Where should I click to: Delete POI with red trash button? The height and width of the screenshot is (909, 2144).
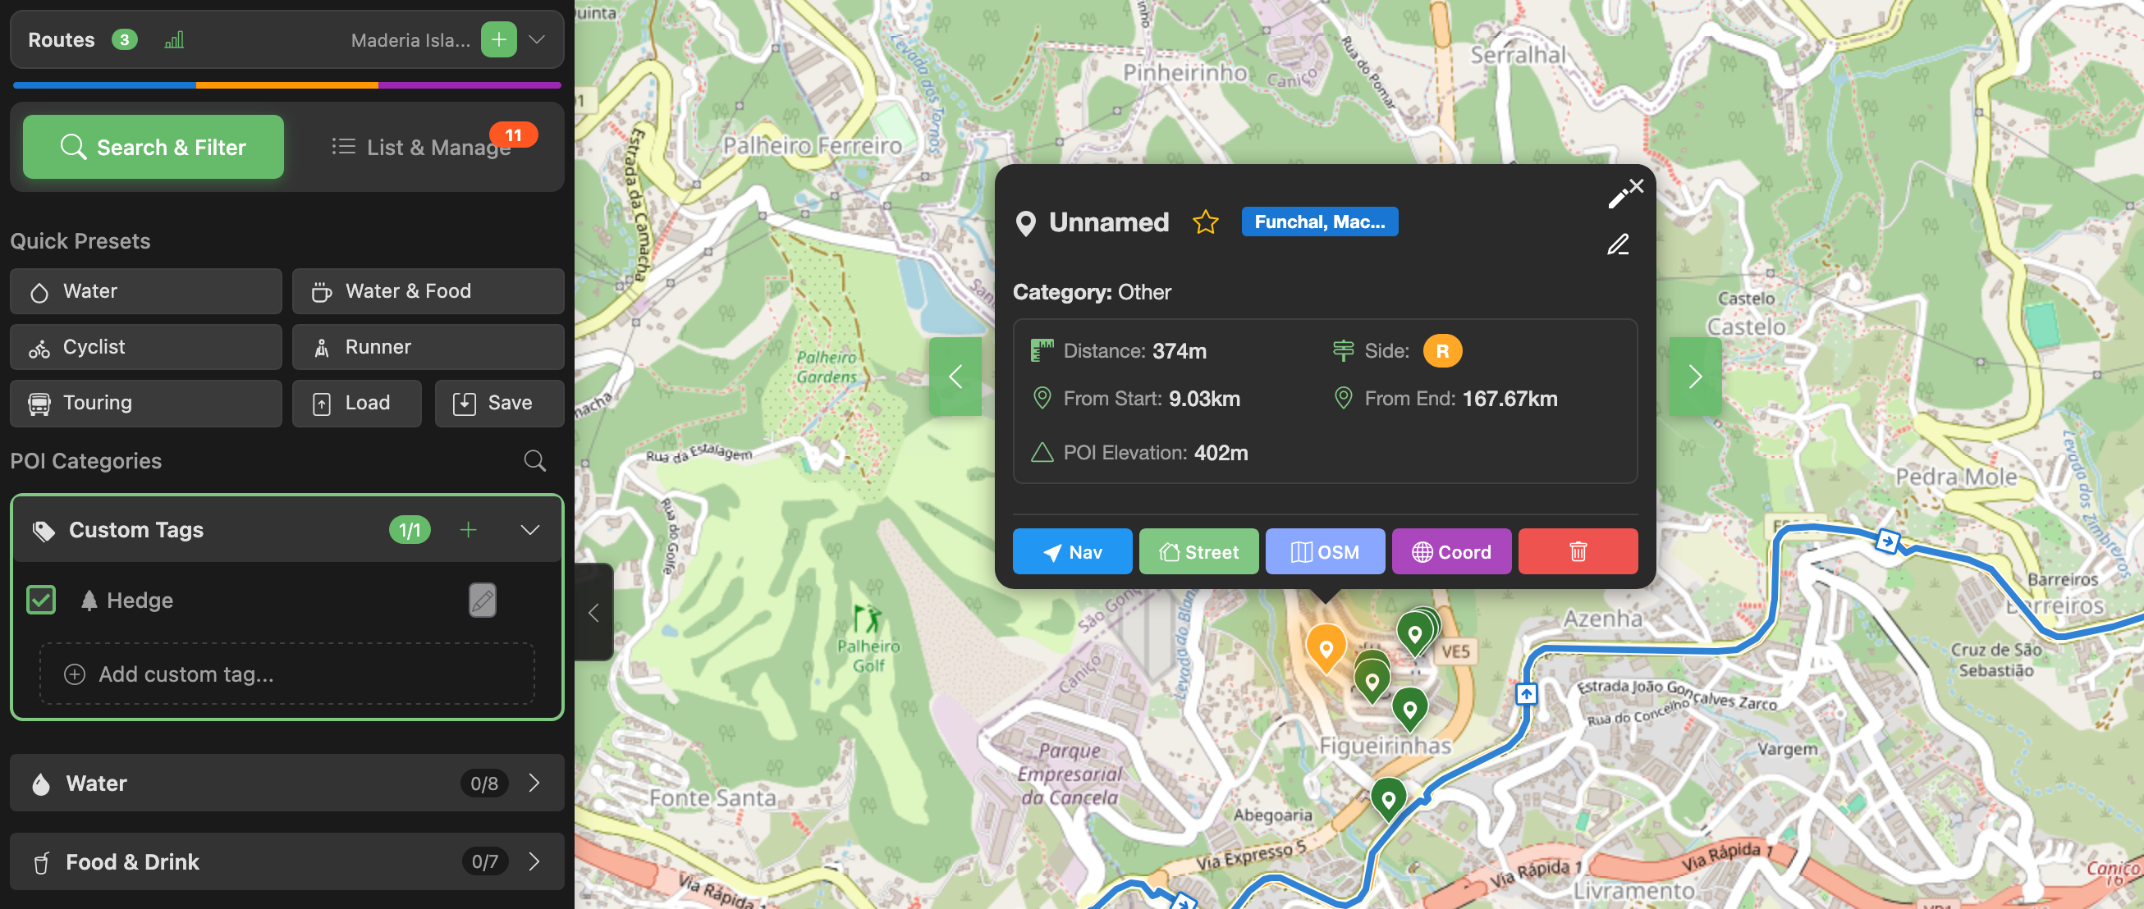(1577, 551)
